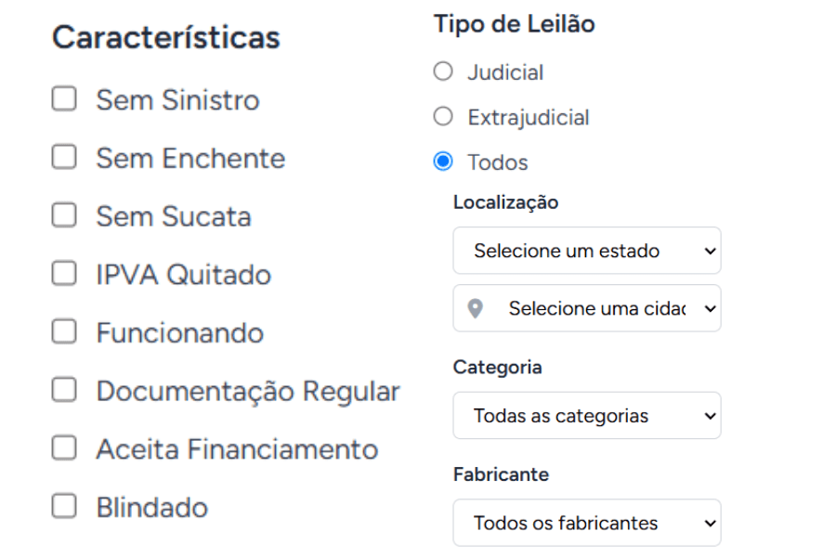The width and height of the screenshot is (836, 557).
Task: Select the "Todos" auction type
Action: pyautogui.click(x=442, y=161)
